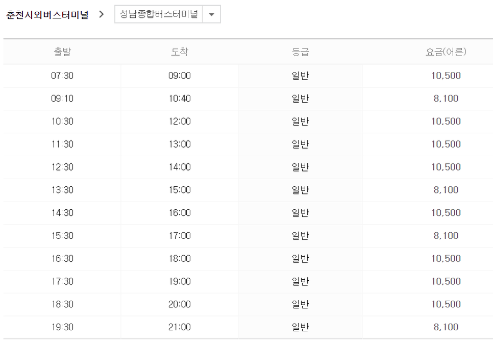
Task: Click the 등급 column header
Action: [x=300, y=52]
